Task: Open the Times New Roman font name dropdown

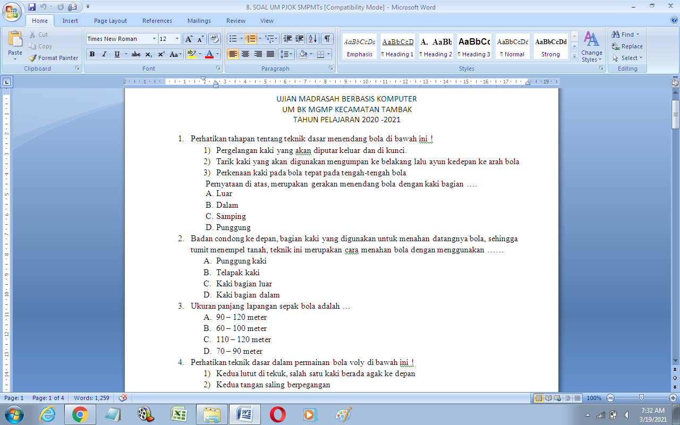Action: (x=154, y=39)
